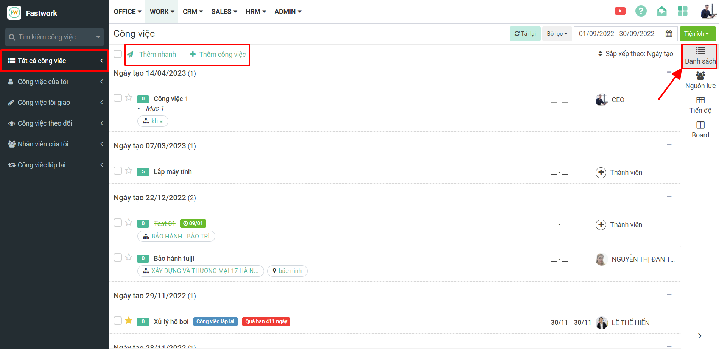Click the green help question mark icon

[641, 11]
